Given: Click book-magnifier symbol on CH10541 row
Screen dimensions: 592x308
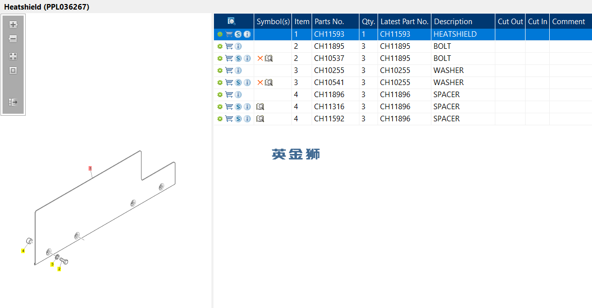Looking at the screenshot, I should point(268,83).
